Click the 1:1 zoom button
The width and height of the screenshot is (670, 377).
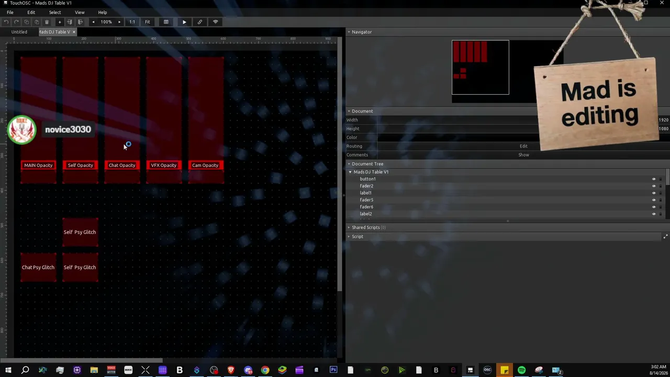(132, 22)
